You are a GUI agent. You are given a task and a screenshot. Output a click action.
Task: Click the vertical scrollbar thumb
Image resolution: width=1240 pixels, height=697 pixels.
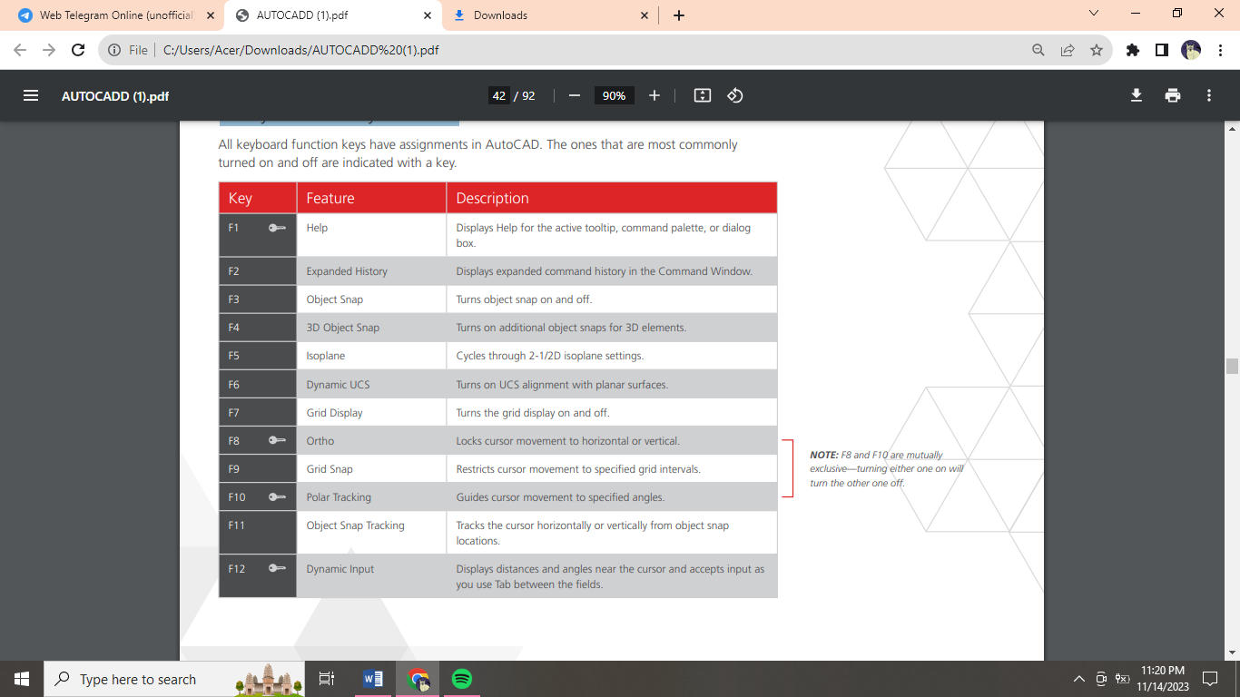click(1232, 366)
